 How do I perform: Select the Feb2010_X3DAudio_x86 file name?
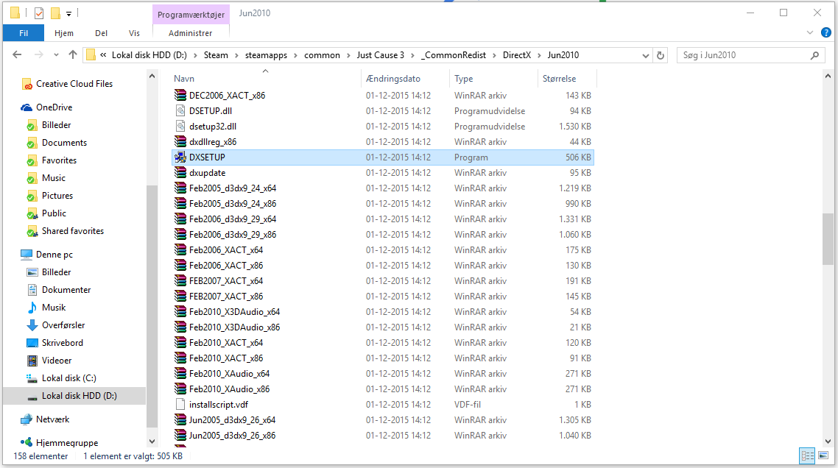click(234, 327)
